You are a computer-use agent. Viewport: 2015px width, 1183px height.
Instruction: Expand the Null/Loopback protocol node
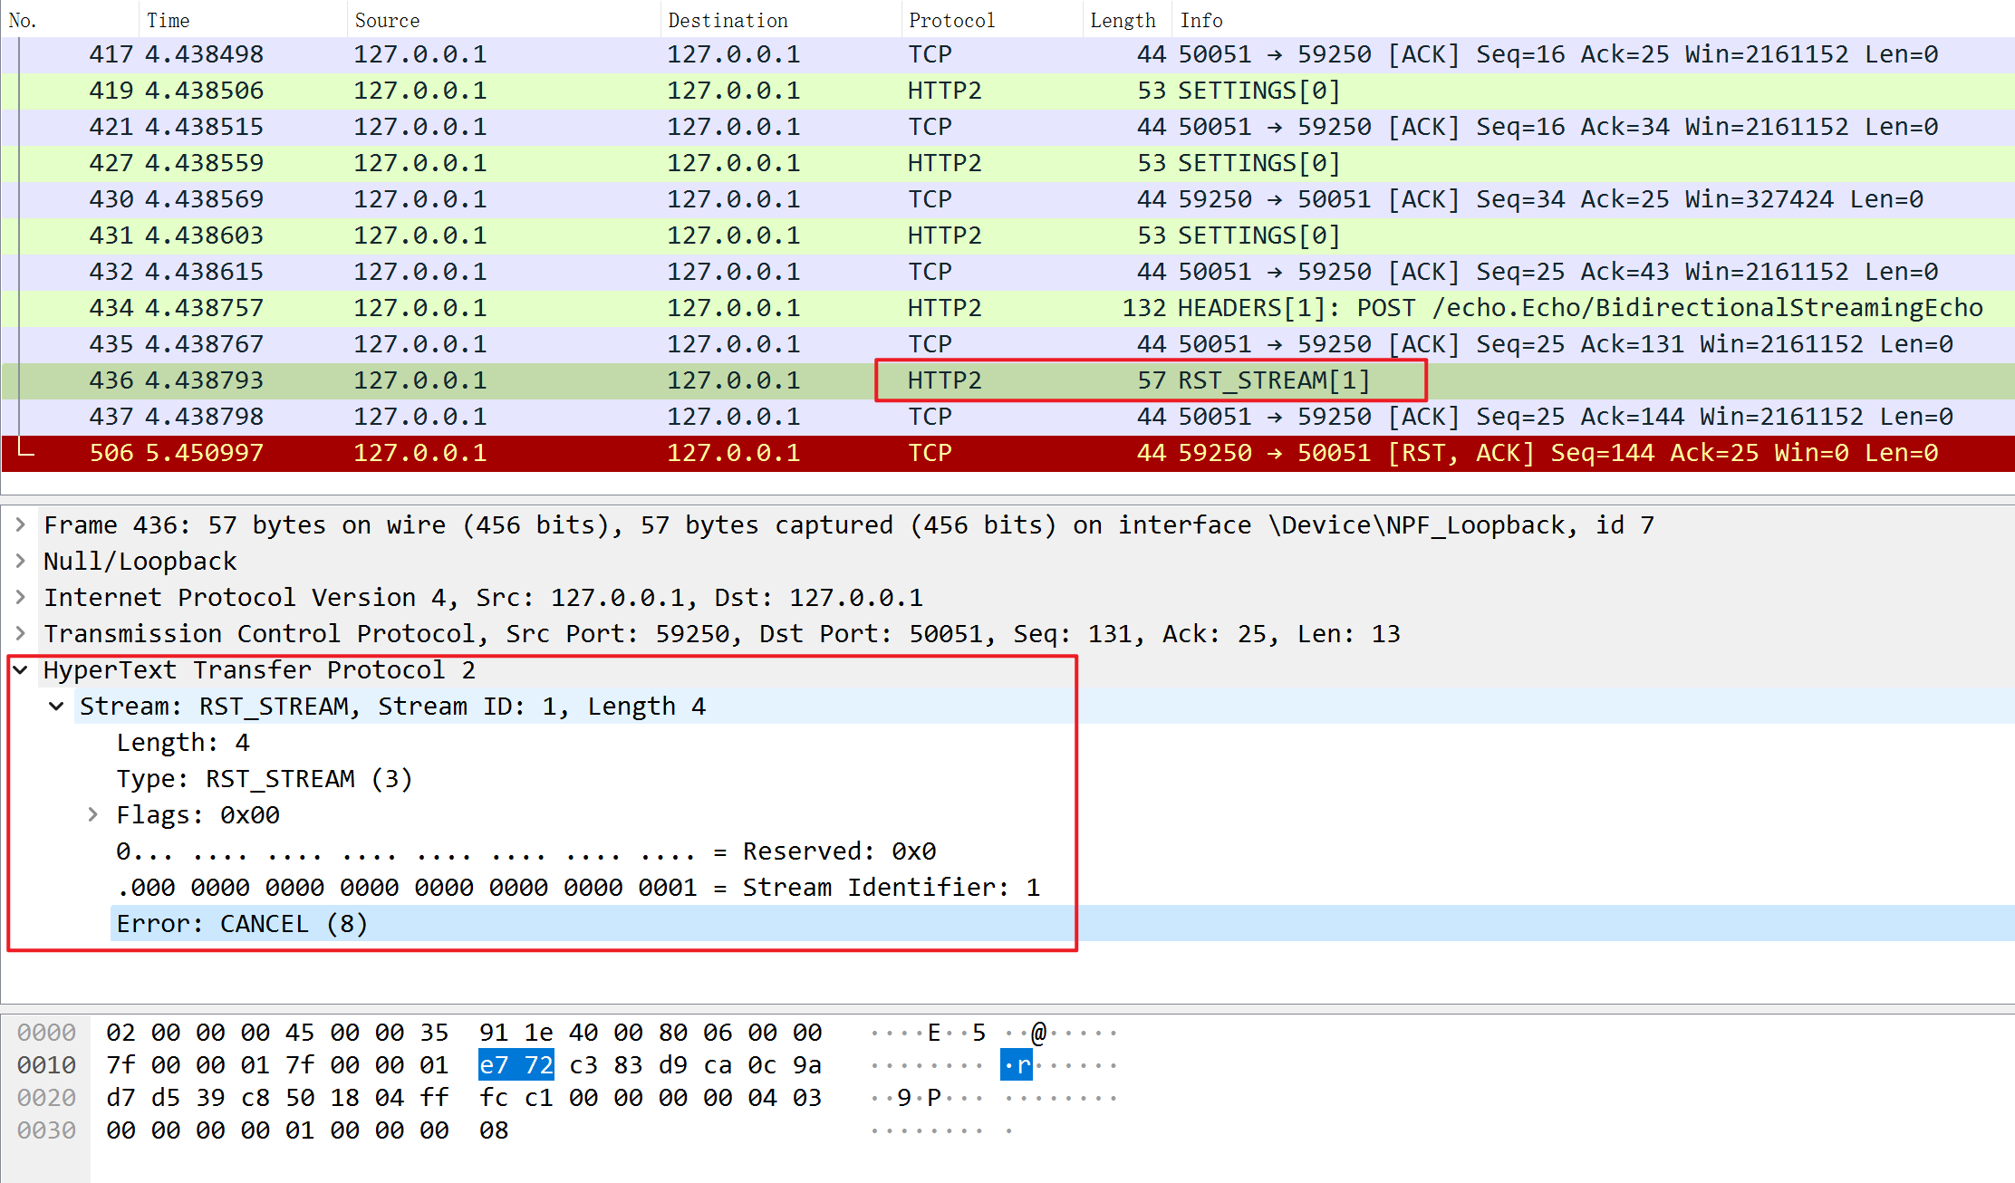click(20, 561)
